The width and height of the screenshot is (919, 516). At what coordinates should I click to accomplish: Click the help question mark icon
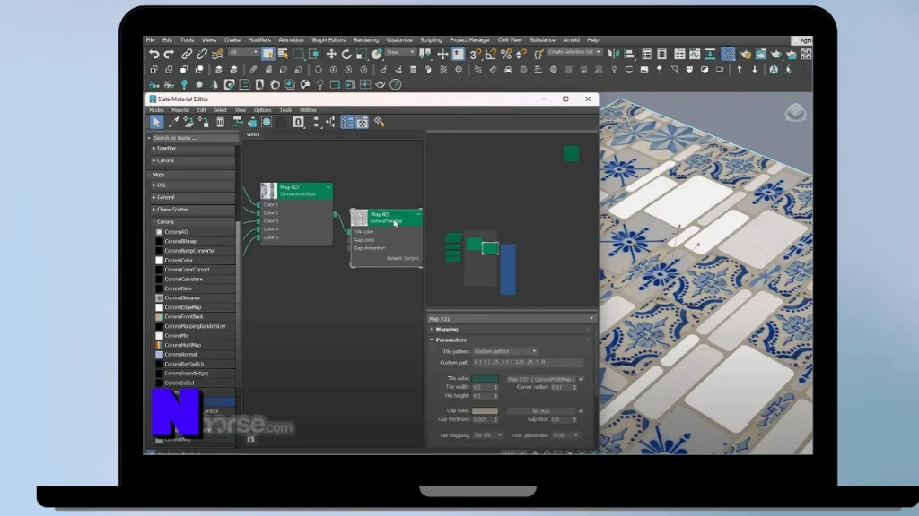coord(396,84)
